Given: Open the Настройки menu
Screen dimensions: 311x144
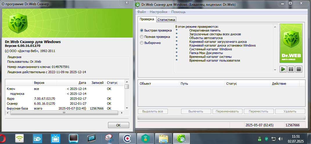Looking at the screenshot, I should click(x=159, y=12).
